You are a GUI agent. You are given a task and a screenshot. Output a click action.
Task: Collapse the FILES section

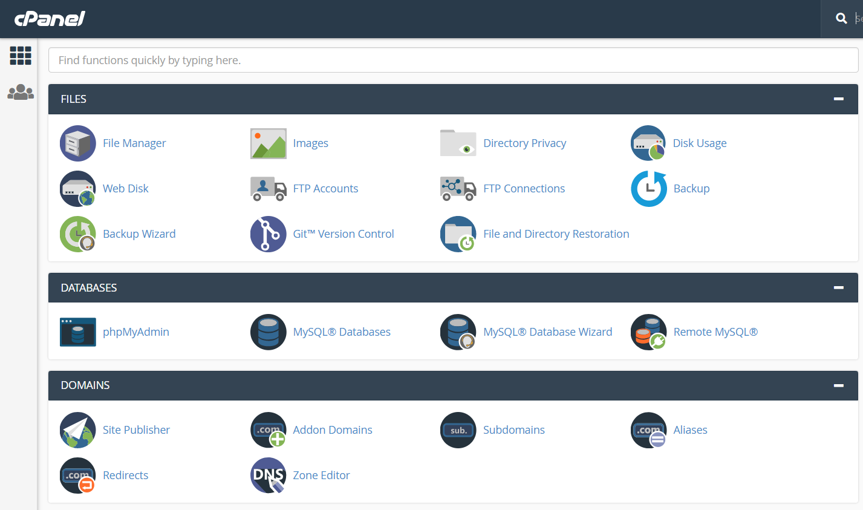838,98
